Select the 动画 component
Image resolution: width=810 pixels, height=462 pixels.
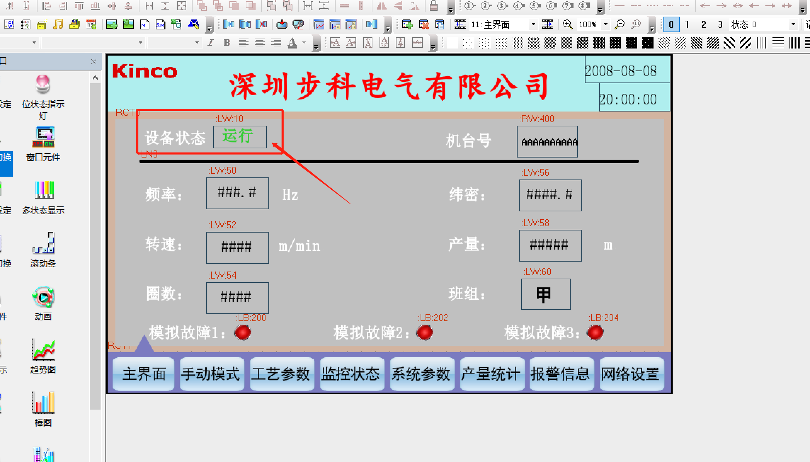pyautogui.click(x=43, y=303)
